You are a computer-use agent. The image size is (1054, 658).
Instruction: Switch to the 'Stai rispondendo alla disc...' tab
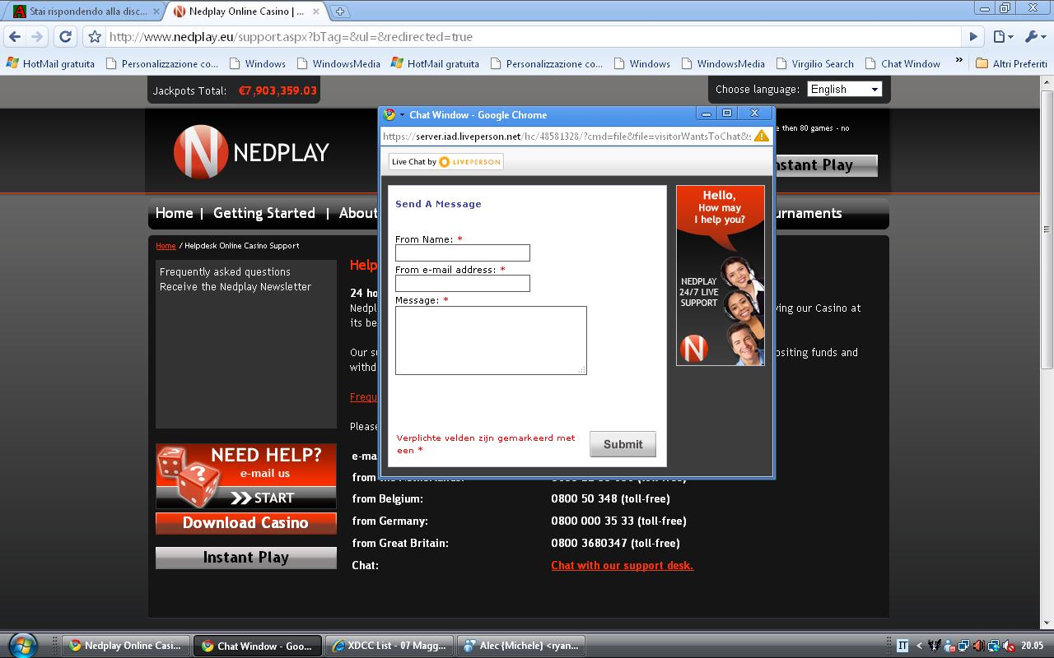coord(82,12)
